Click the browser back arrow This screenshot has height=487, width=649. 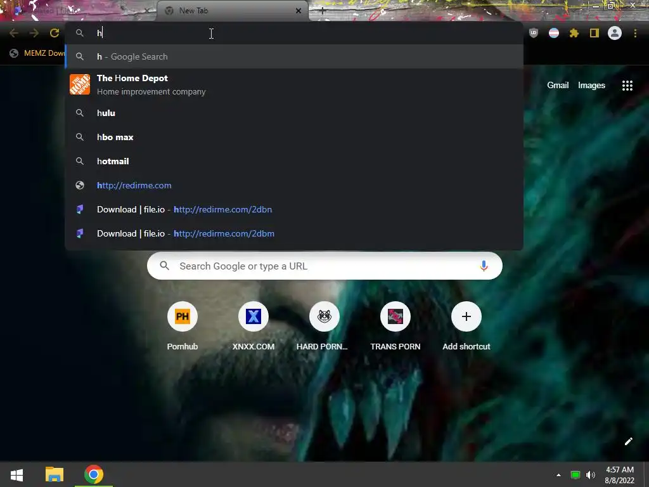[x=14, y=33]
